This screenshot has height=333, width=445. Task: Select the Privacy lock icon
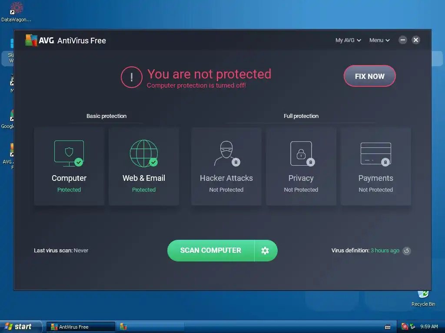point(302,153)
